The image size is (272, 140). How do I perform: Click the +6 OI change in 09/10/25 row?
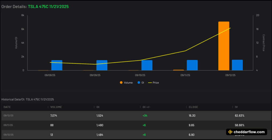click(144, 135)
